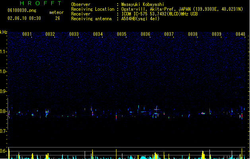Click the 0.8 kHz frequency label
Viewport: 250px width, 159px height.
[x=3, y=111]
